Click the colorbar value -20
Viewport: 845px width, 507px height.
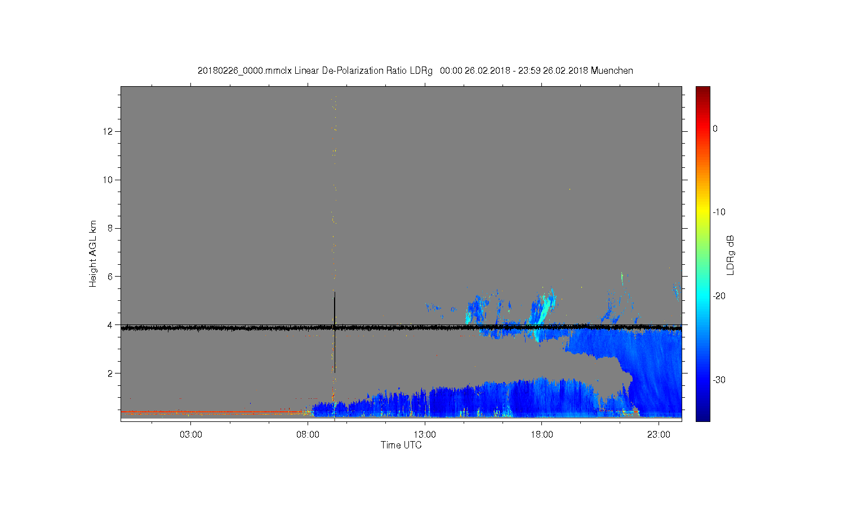(719, 296)
